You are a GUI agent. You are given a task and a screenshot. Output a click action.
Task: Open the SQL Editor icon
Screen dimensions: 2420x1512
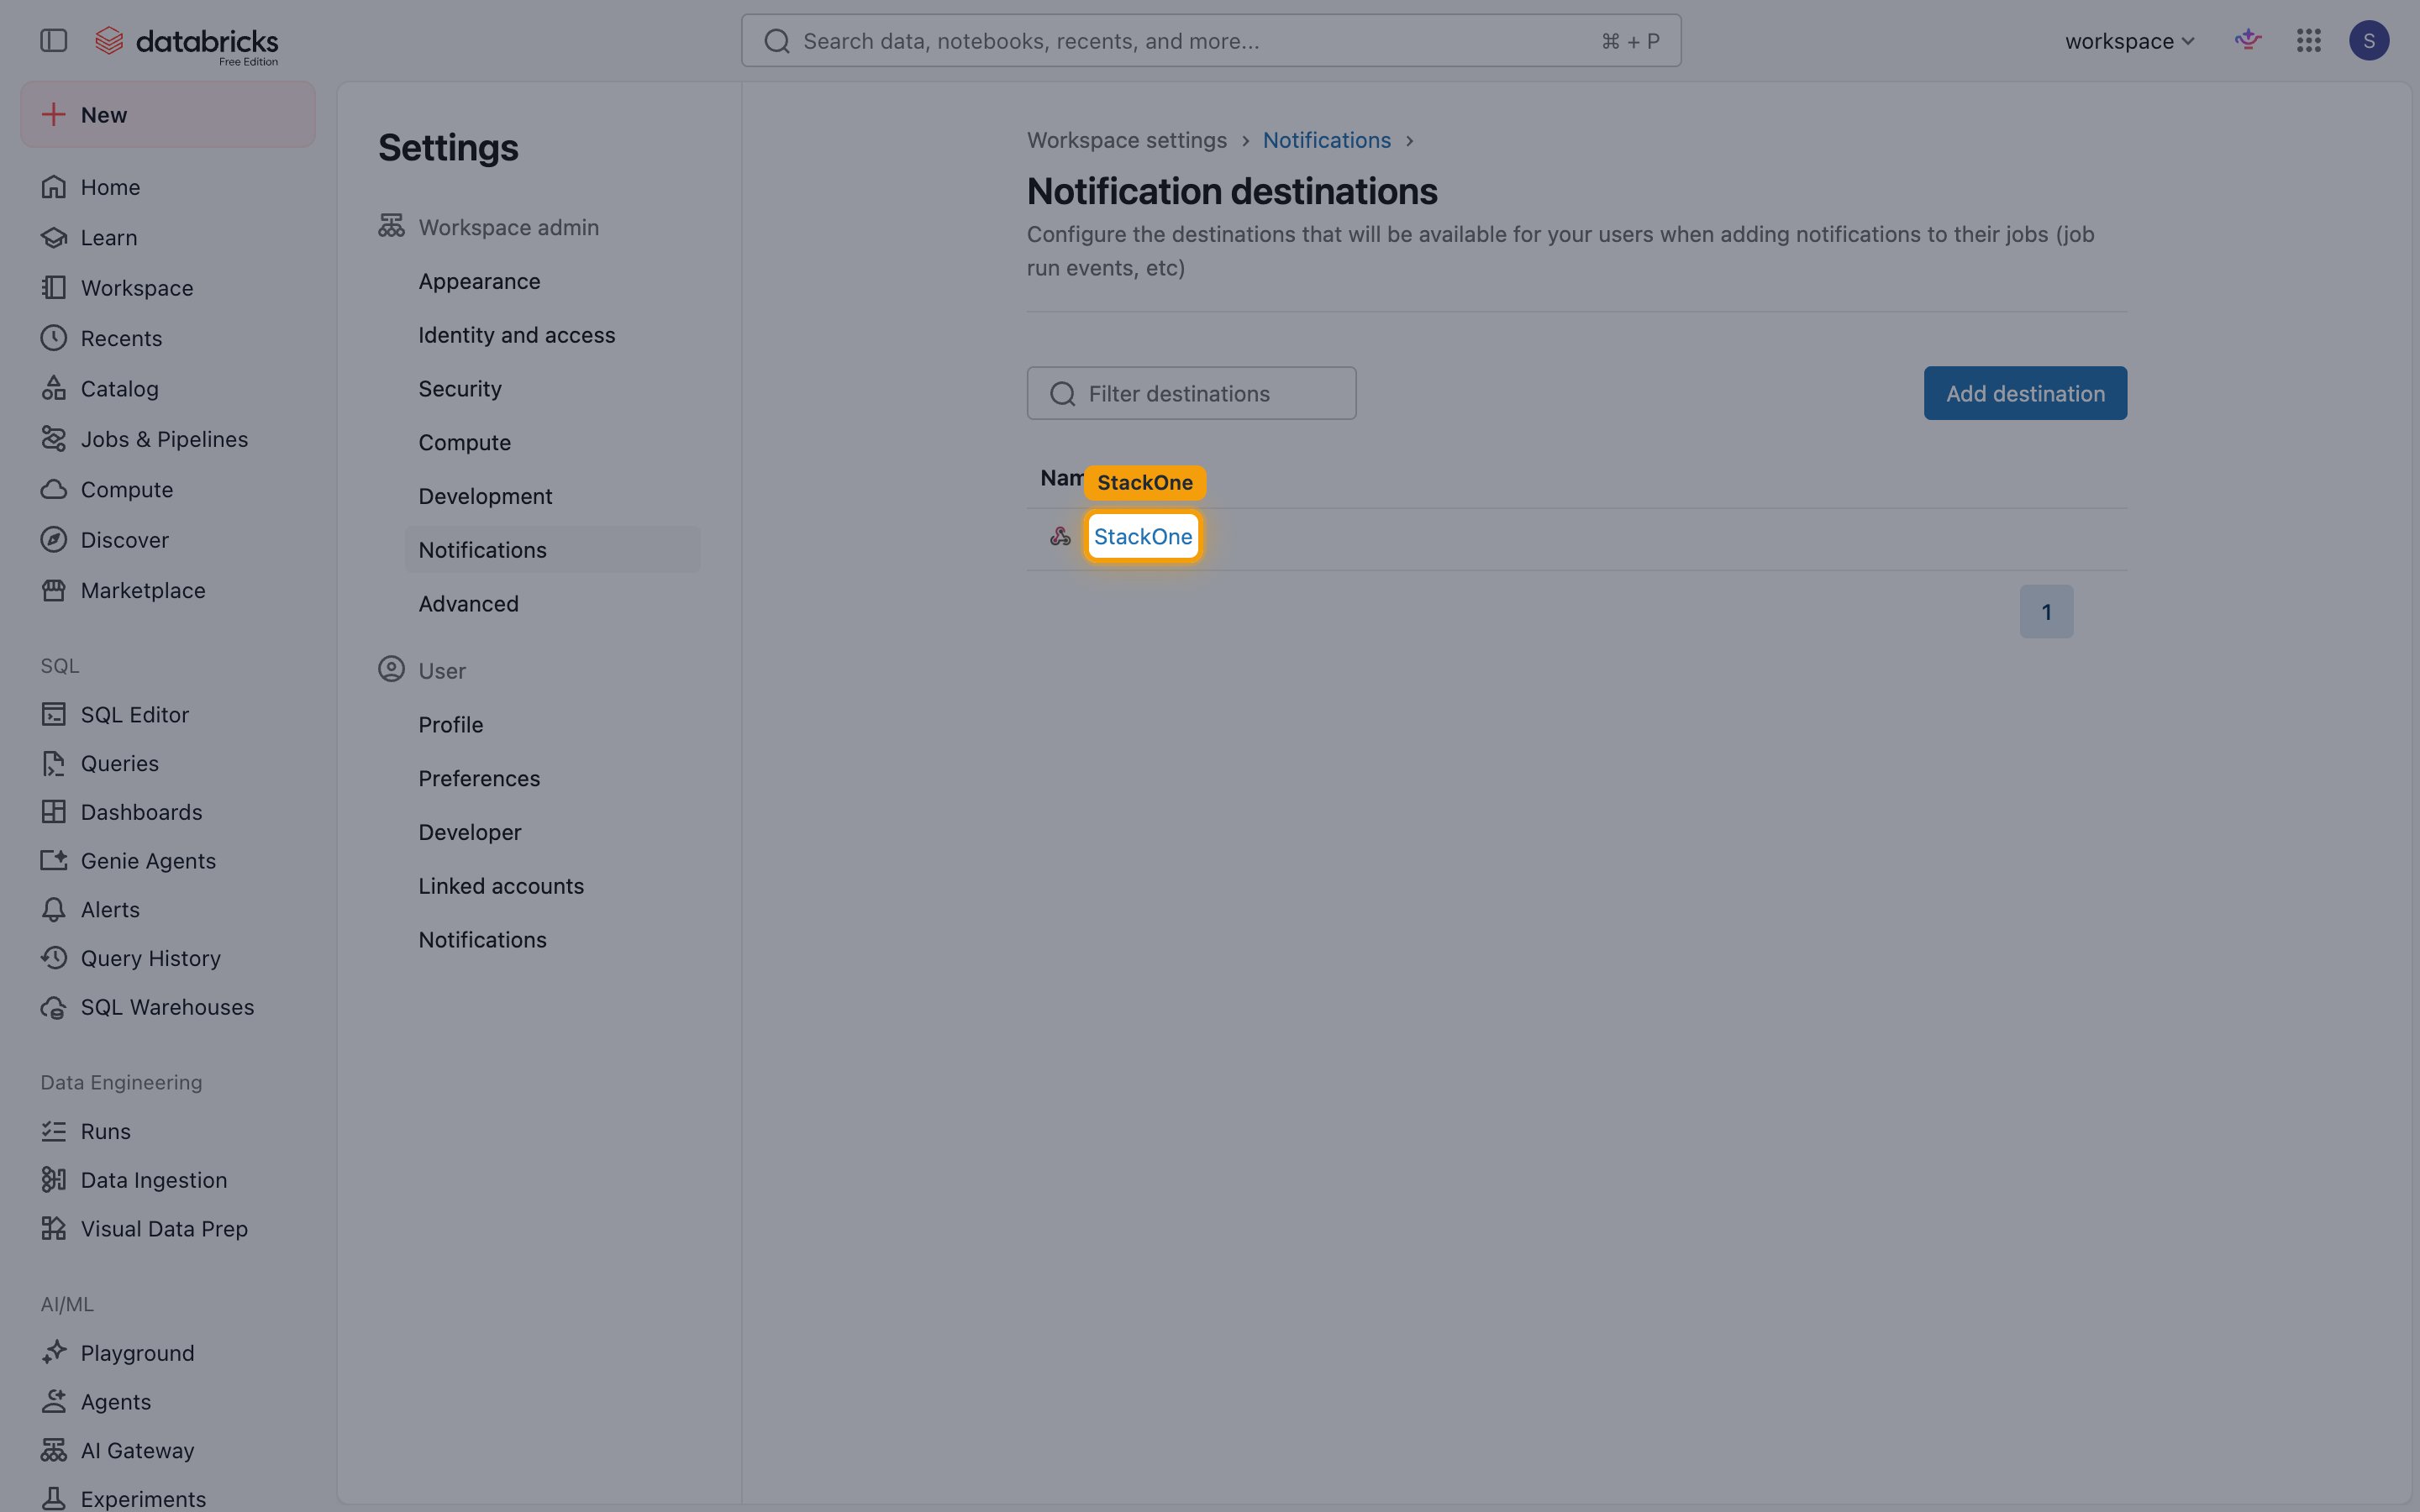click(x=54, y=714)
